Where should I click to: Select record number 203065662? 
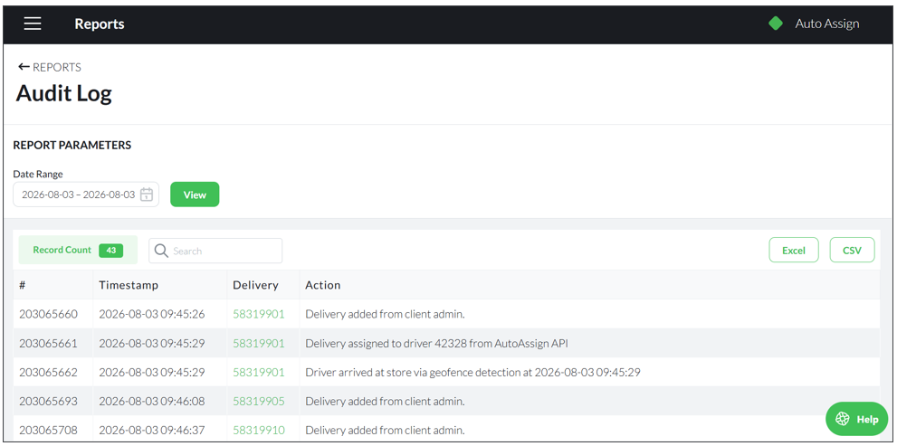pos(48,372)
